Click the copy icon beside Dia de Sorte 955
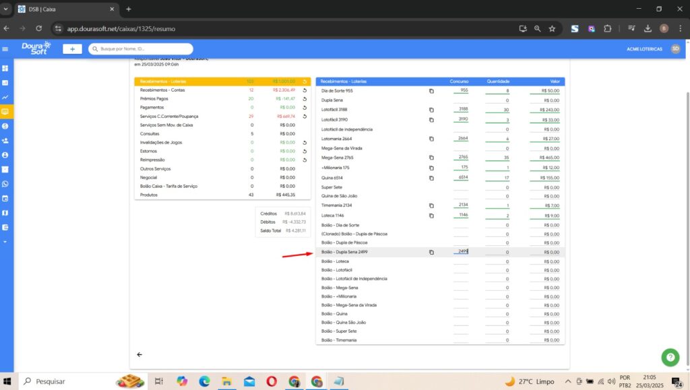This screenshot has width=690, height=390. click(432, 90)
